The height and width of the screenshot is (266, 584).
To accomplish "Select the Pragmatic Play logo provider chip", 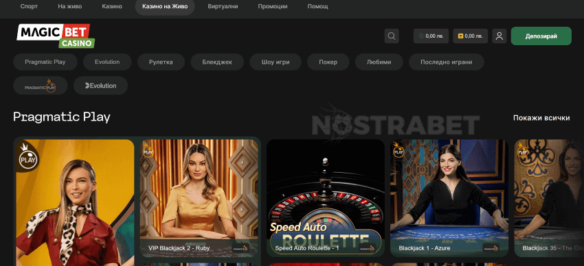I will [x=41, y=86].
